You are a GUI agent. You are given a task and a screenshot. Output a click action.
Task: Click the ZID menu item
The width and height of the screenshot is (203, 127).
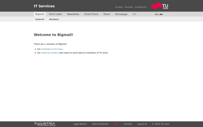pyautogui.click(x=134, y=14)
